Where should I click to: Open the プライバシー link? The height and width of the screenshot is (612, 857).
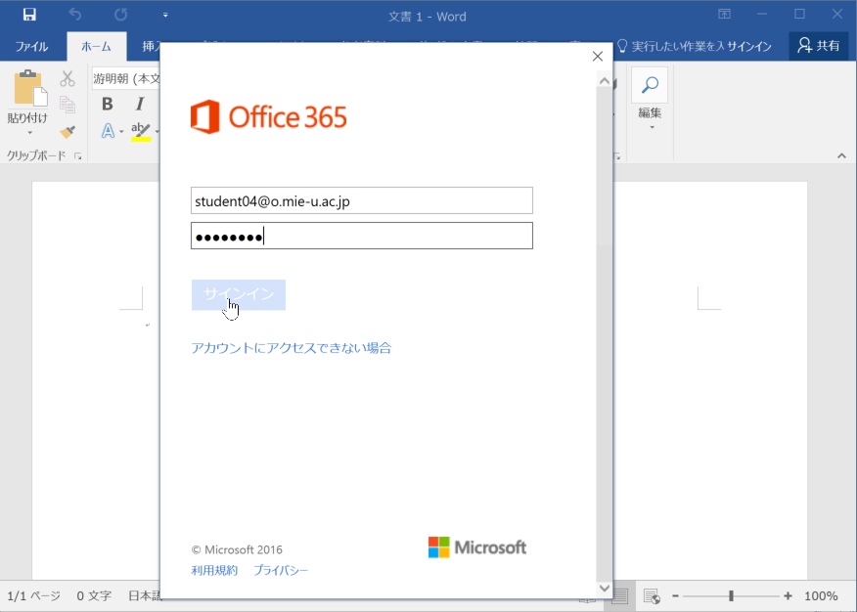pyautogui.click(x=281, y=571)
